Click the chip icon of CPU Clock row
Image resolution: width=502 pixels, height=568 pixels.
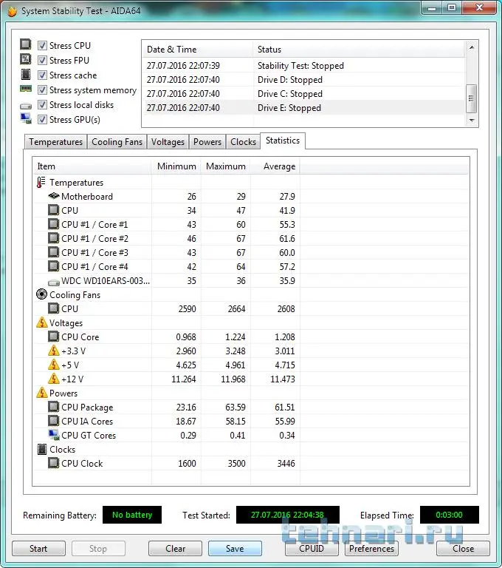[54, 462]
